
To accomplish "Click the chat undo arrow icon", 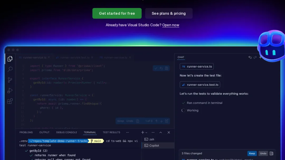I will [x=250, y=57].
